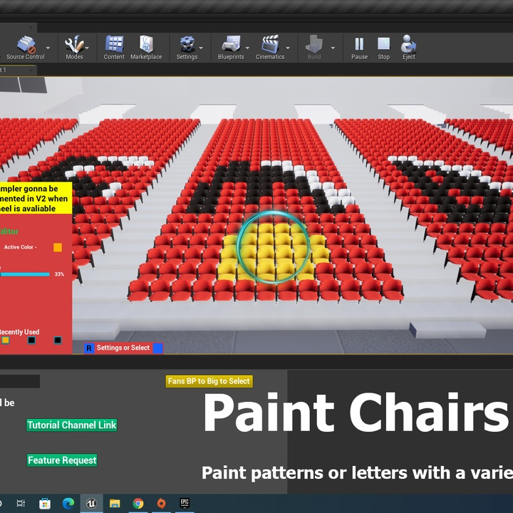The width and height of the screenshot is (513, 513).
Task: Eject from the player controller
Action: point(409,48)
